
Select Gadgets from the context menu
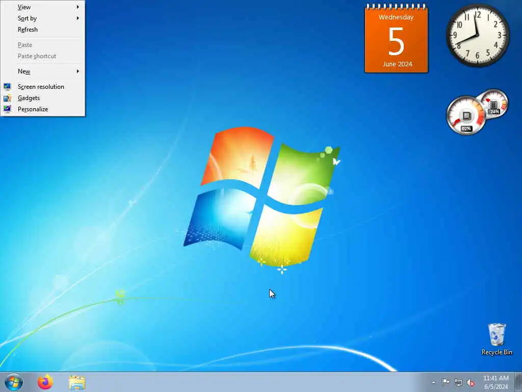point(43,98)
